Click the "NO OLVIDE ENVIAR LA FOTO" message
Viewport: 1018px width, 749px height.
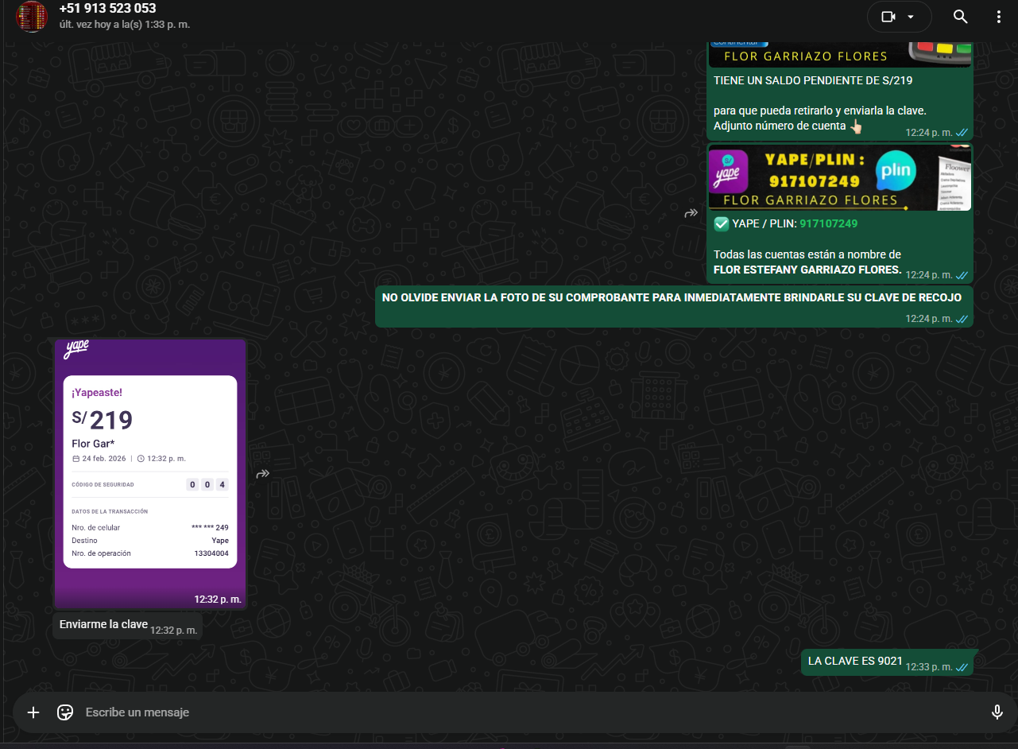tap(672, 298)
